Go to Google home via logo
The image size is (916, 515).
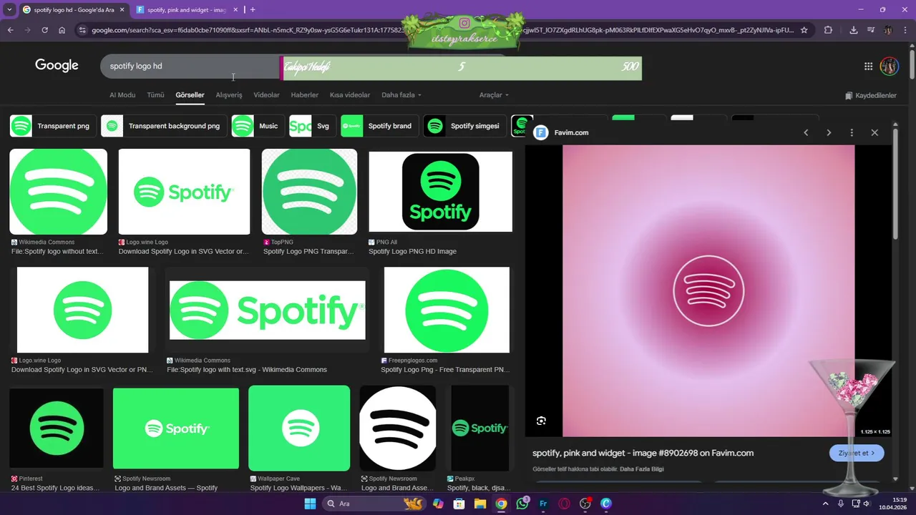pos(57,65)
